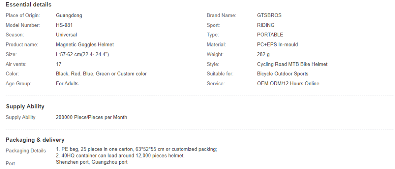Click the 40HQ container packaging line
Screen dimensions: 395x169
pyautogui.click(x=120, y=156)
